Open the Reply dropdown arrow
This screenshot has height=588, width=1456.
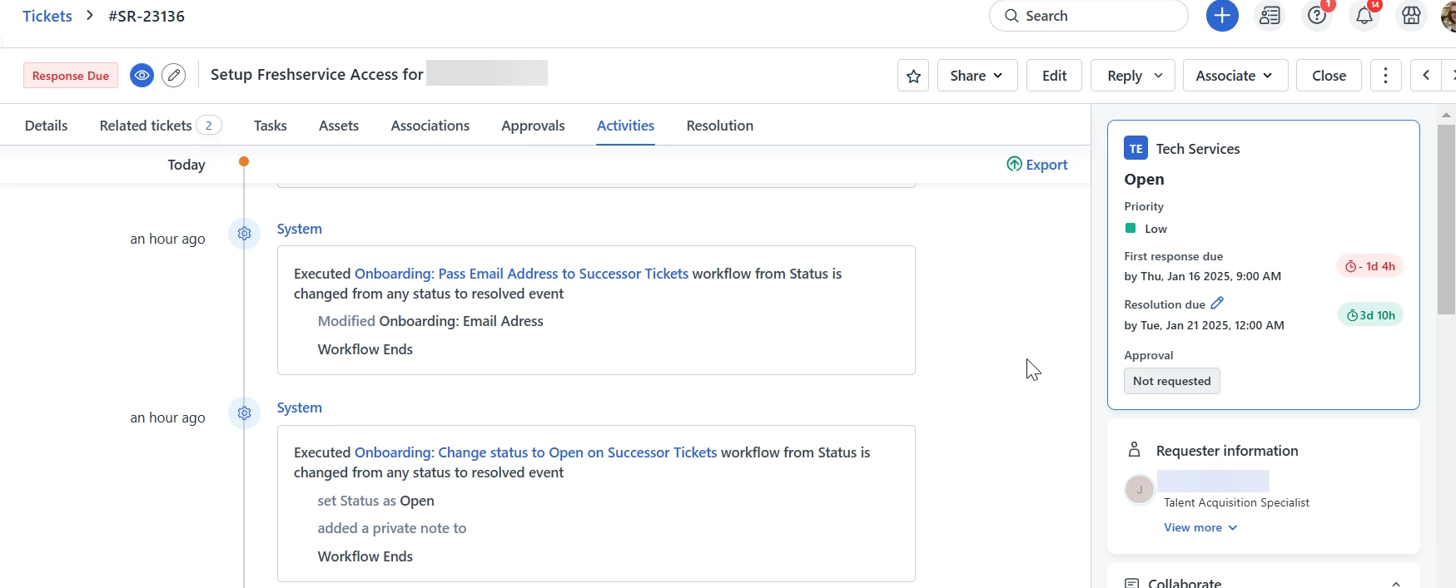click(1158, 76)
